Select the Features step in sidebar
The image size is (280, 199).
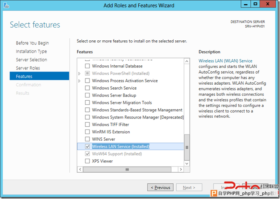click(39, 76)
